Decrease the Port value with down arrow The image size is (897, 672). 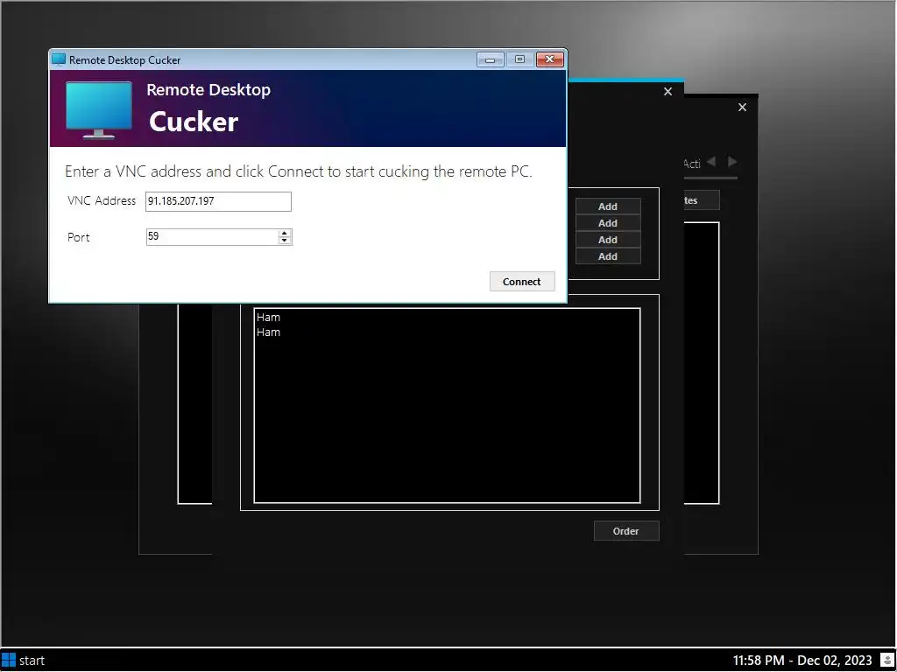285,241
